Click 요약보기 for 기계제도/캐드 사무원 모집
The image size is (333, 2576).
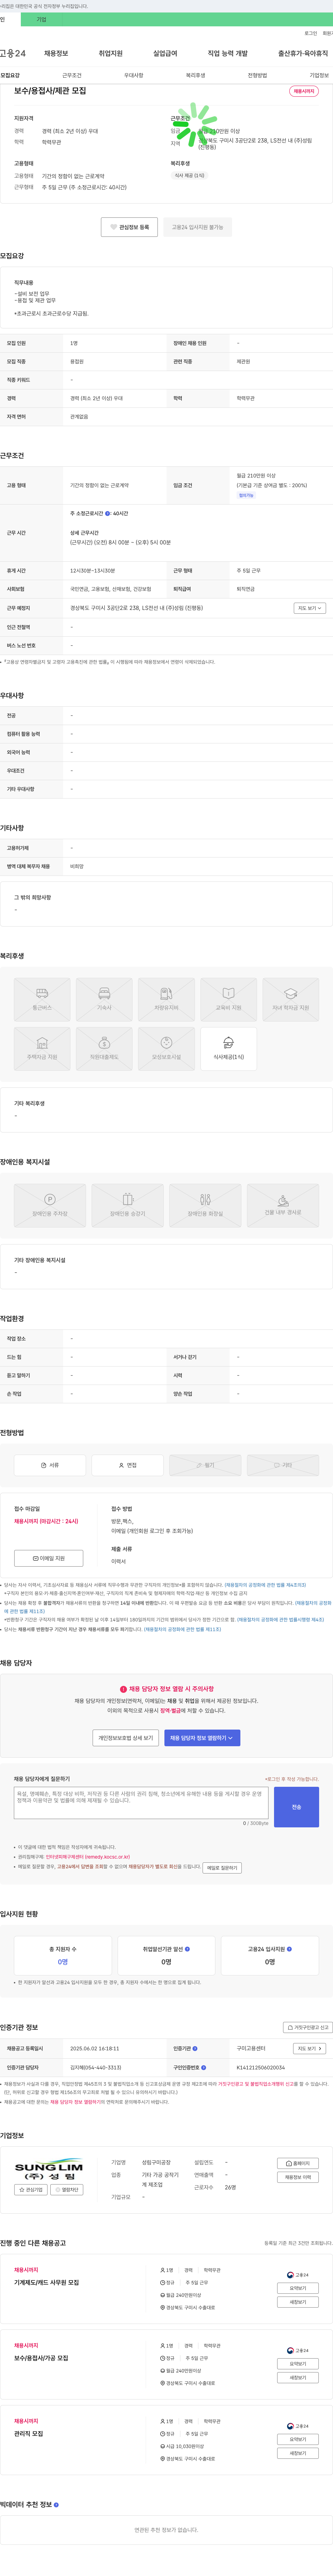[298, 2287]
